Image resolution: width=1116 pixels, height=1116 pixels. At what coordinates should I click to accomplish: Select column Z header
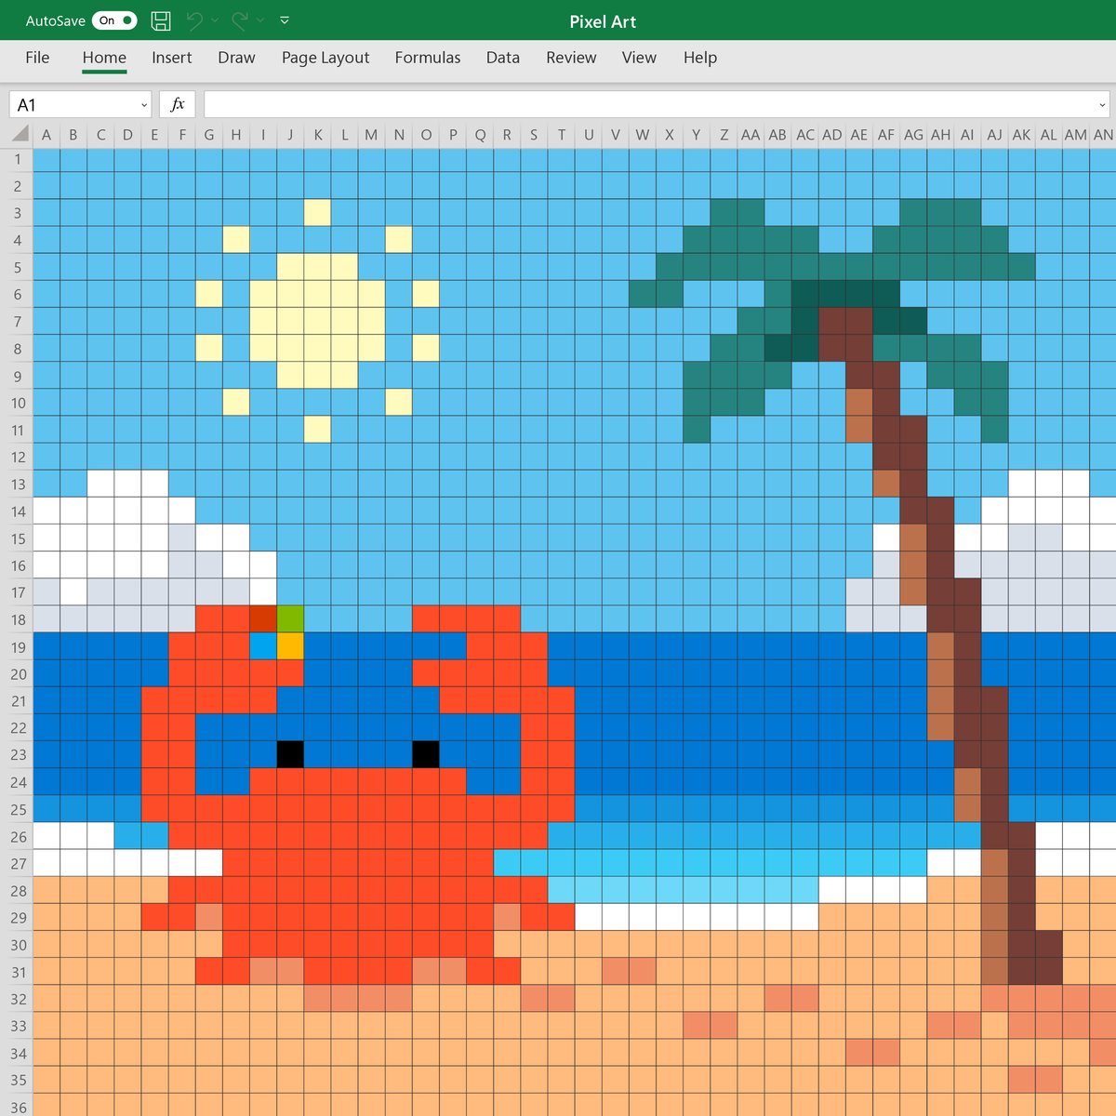pyautogui.click(x=724, y=135)
